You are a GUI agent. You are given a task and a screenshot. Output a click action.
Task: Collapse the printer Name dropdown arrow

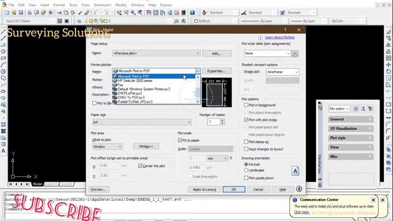click(198, 71)
